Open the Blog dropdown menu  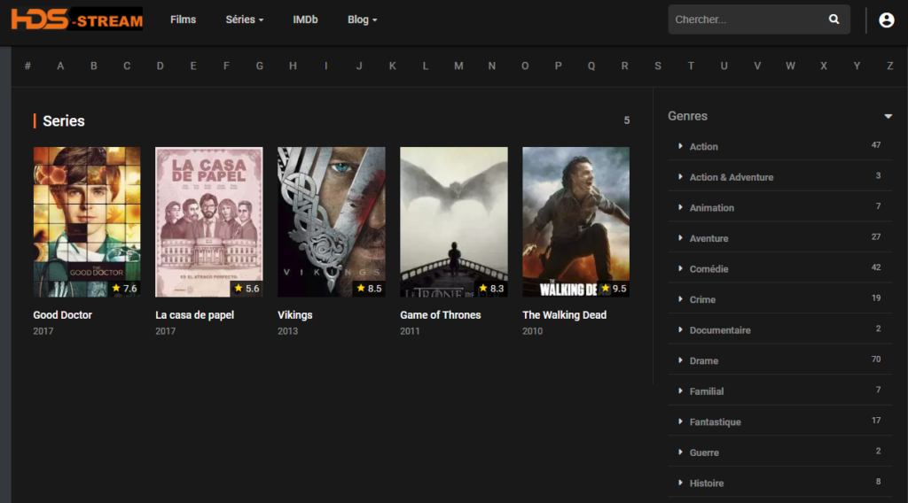coord(362,19)
